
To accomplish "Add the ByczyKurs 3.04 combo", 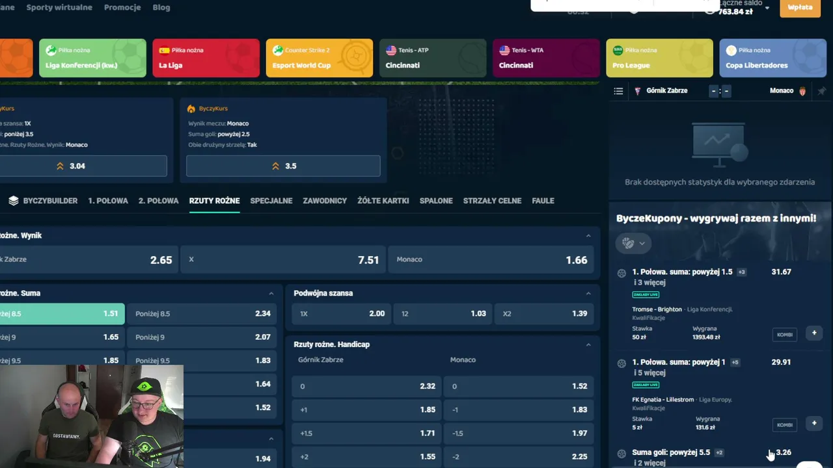I will pyautogui.click(x=83, y=166).
